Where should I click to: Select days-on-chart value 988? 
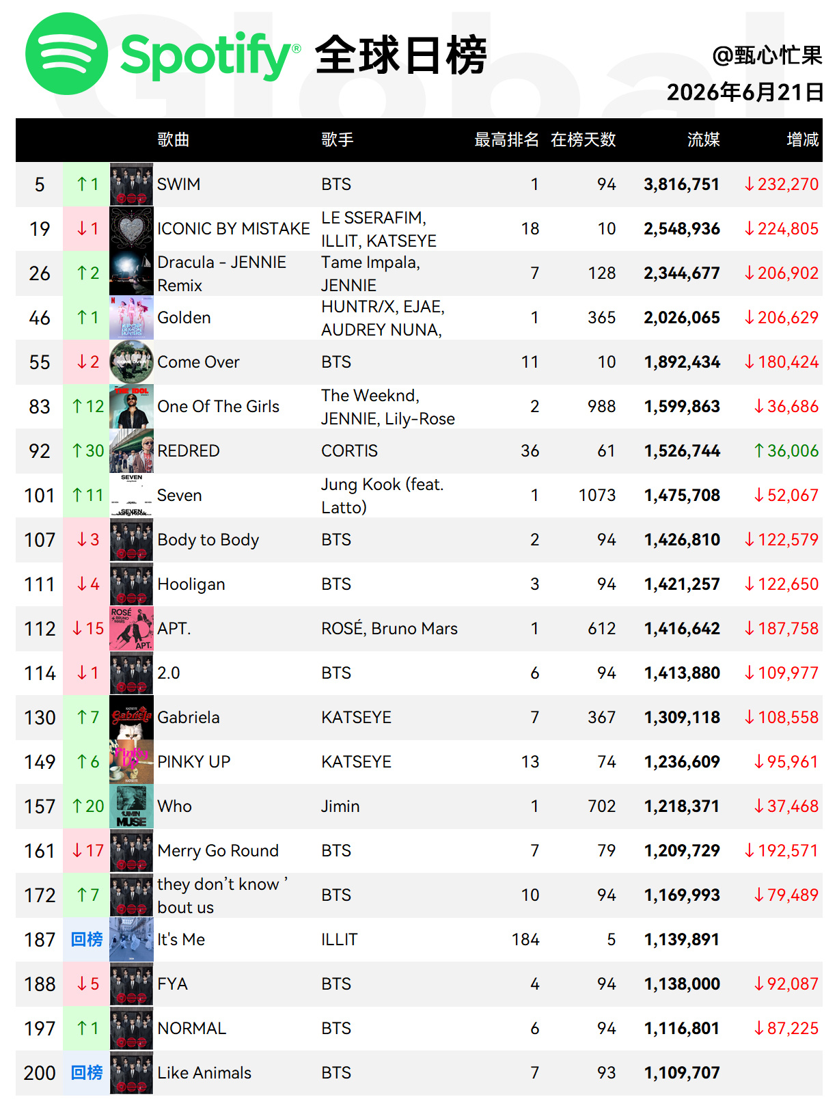click(x=602, y=407)
